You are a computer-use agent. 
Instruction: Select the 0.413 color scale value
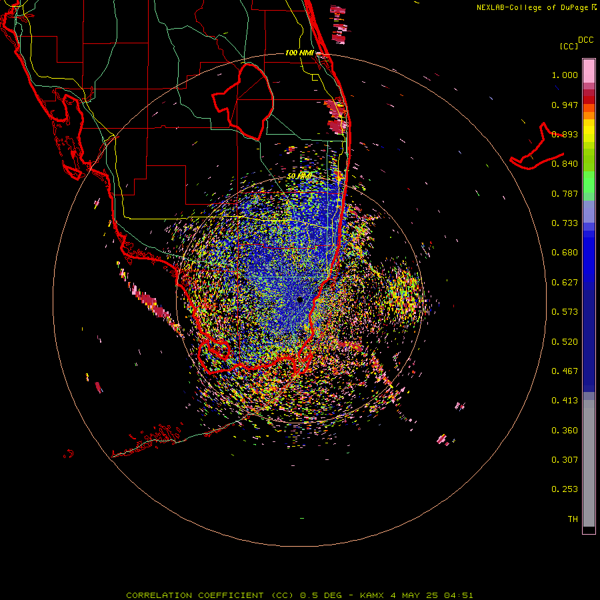tap(565, 401)
